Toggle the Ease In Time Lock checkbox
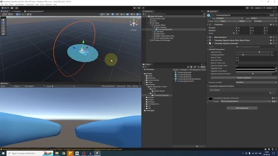Viewport: 278px width, 156px height. click(x=237, y=63)
